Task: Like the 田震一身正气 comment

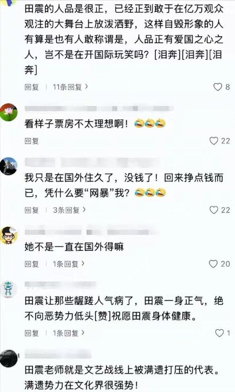Action: (x=219, y=333)
